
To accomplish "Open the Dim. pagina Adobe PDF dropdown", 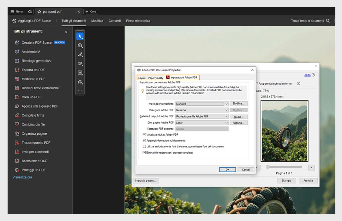I will [x=226, y=123].
